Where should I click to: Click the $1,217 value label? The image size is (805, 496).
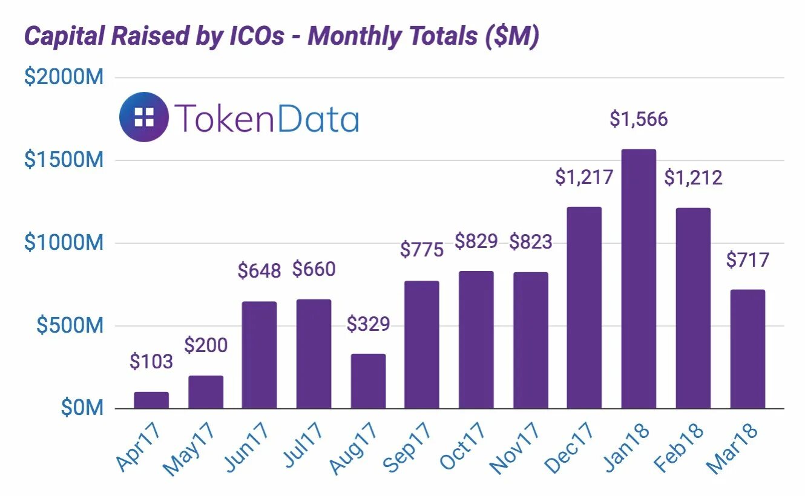(x=584, y=177)
